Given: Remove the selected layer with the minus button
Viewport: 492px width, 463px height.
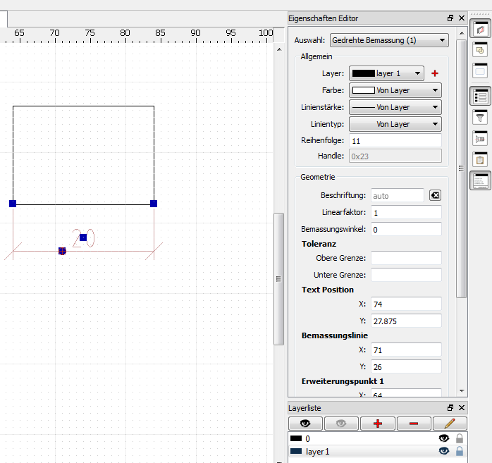Looking at the screenshot, I should [414, 424].
